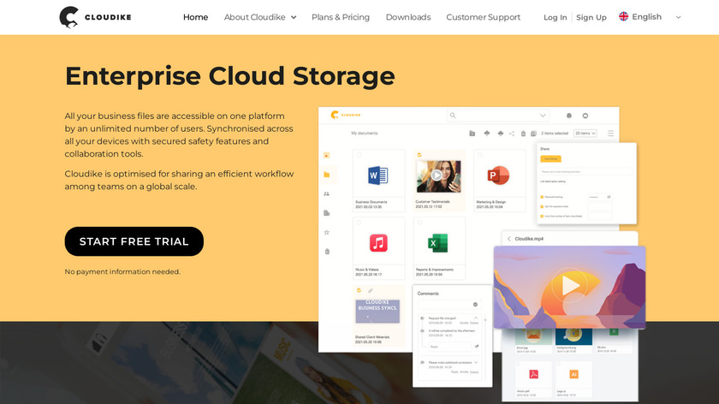Click the new folder icon in the preview toolbar
Screen dimensions: 719x404
click(x=472, y=134)
